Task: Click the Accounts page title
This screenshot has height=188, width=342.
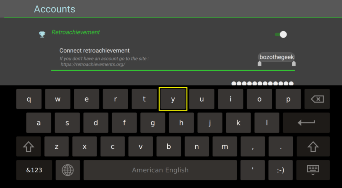Action: [54, 9]
